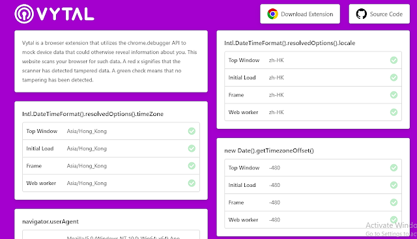The image size is (417, 239).
Task: Select Asia/Hong_Kong in timeZone Frame row
Action: pos(87,166)
